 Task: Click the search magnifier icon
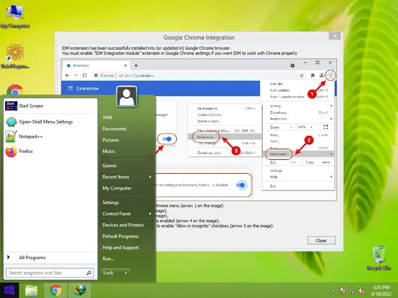coord(89,273)
